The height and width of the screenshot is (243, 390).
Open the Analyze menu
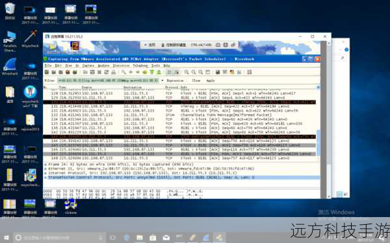103,65
